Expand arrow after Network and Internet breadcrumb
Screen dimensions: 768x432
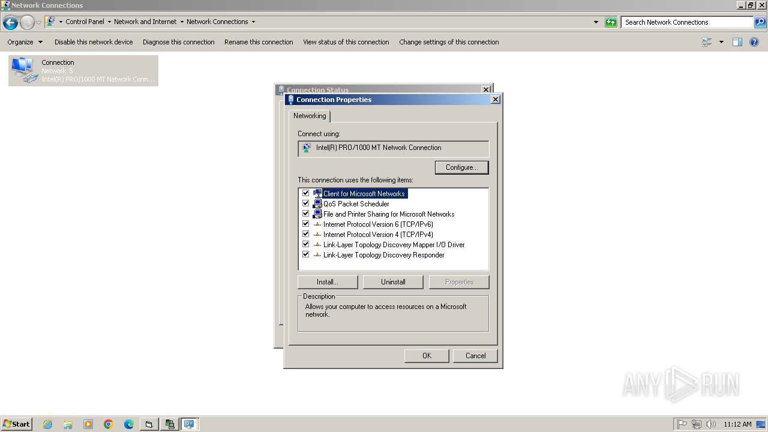(182, 22)
